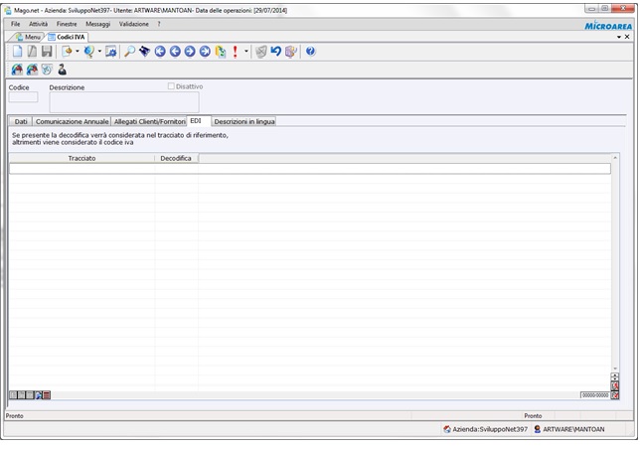Click into the Codice input field

coord(23,97)
